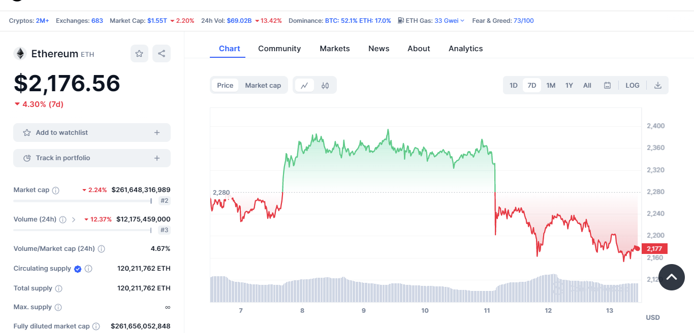The height and width of the screenshot is (333, 694).
Task: Open the Cryptos 2M+ link
Action: [x=43, y=21]
